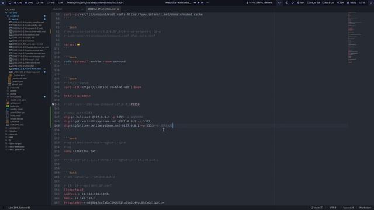
Task: Open the .gitignore file
Action: coord(15,103)
